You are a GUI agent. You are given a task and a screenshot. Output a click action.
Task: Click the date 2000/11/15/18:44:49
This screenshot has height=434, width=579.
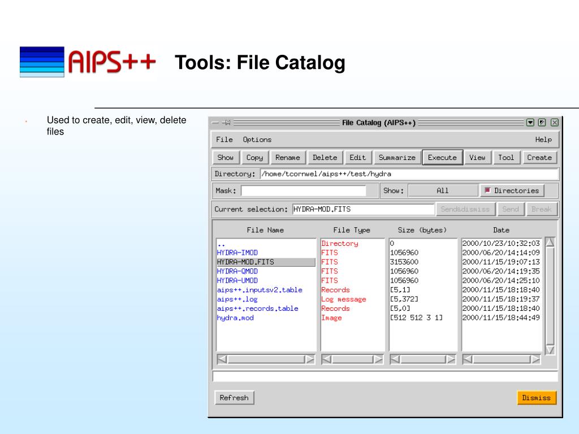point(501,318)
